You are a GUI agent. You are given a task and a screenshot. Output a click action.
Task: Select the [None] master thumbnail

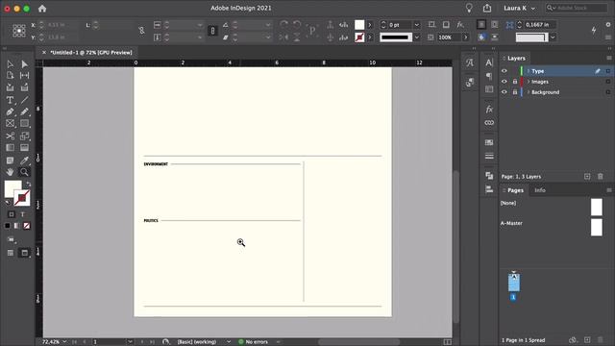[x=597, y=208]
